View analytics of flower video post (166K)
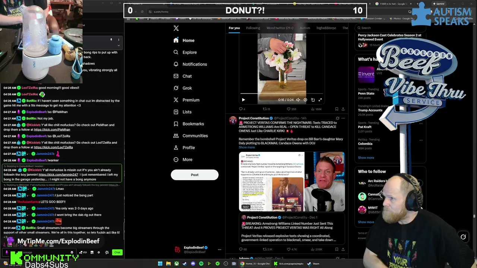 click(x=316, y=109)
